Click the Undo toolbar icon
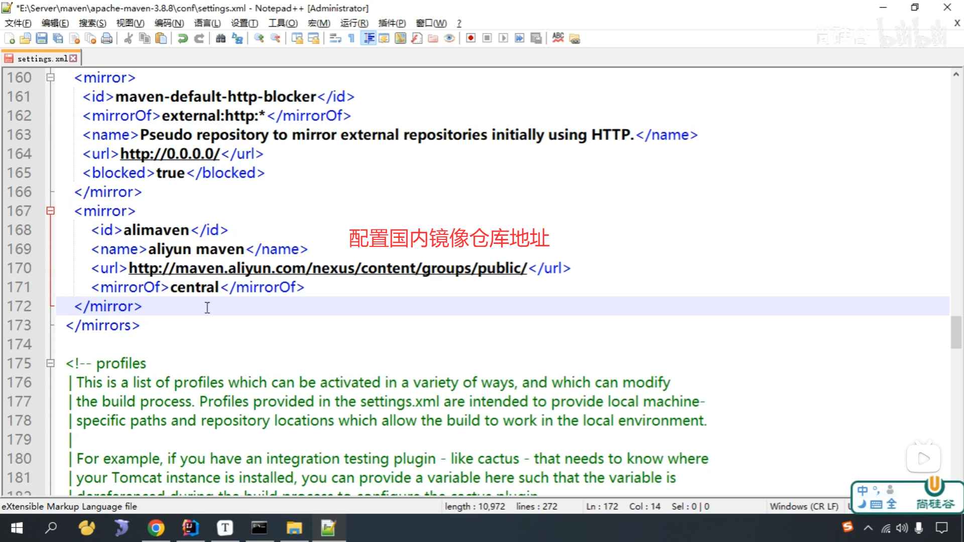Image resolution: width=964 pixels, height=542 pixels. point(183,39)
